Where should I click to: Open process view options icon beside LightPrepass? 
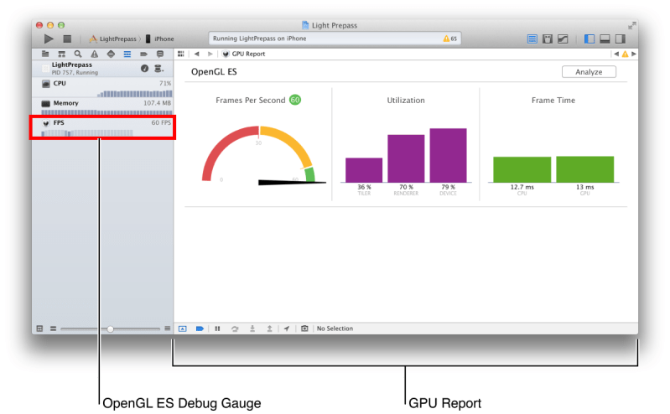(158, 69)
